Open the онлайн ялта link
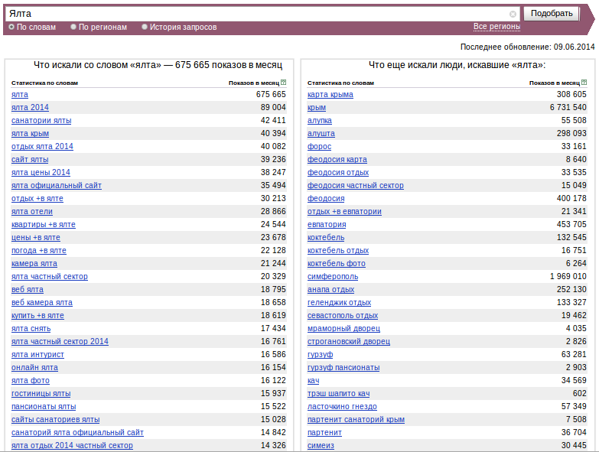The image size is (599, 452). [x=34, y=367]
